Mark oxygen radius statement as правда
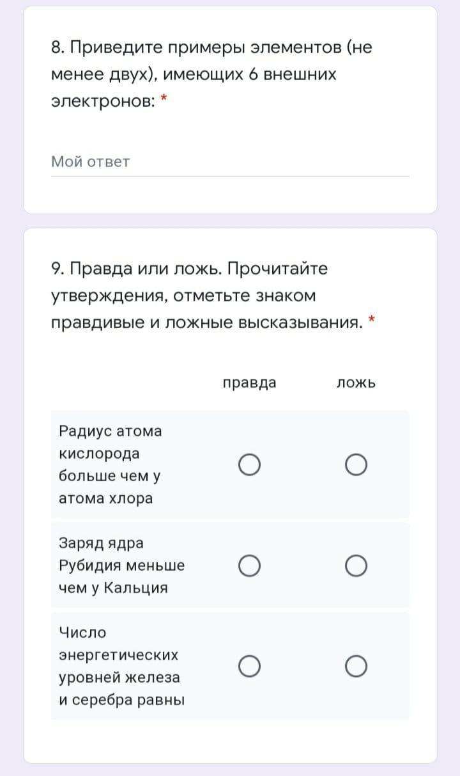 point(250,465)
